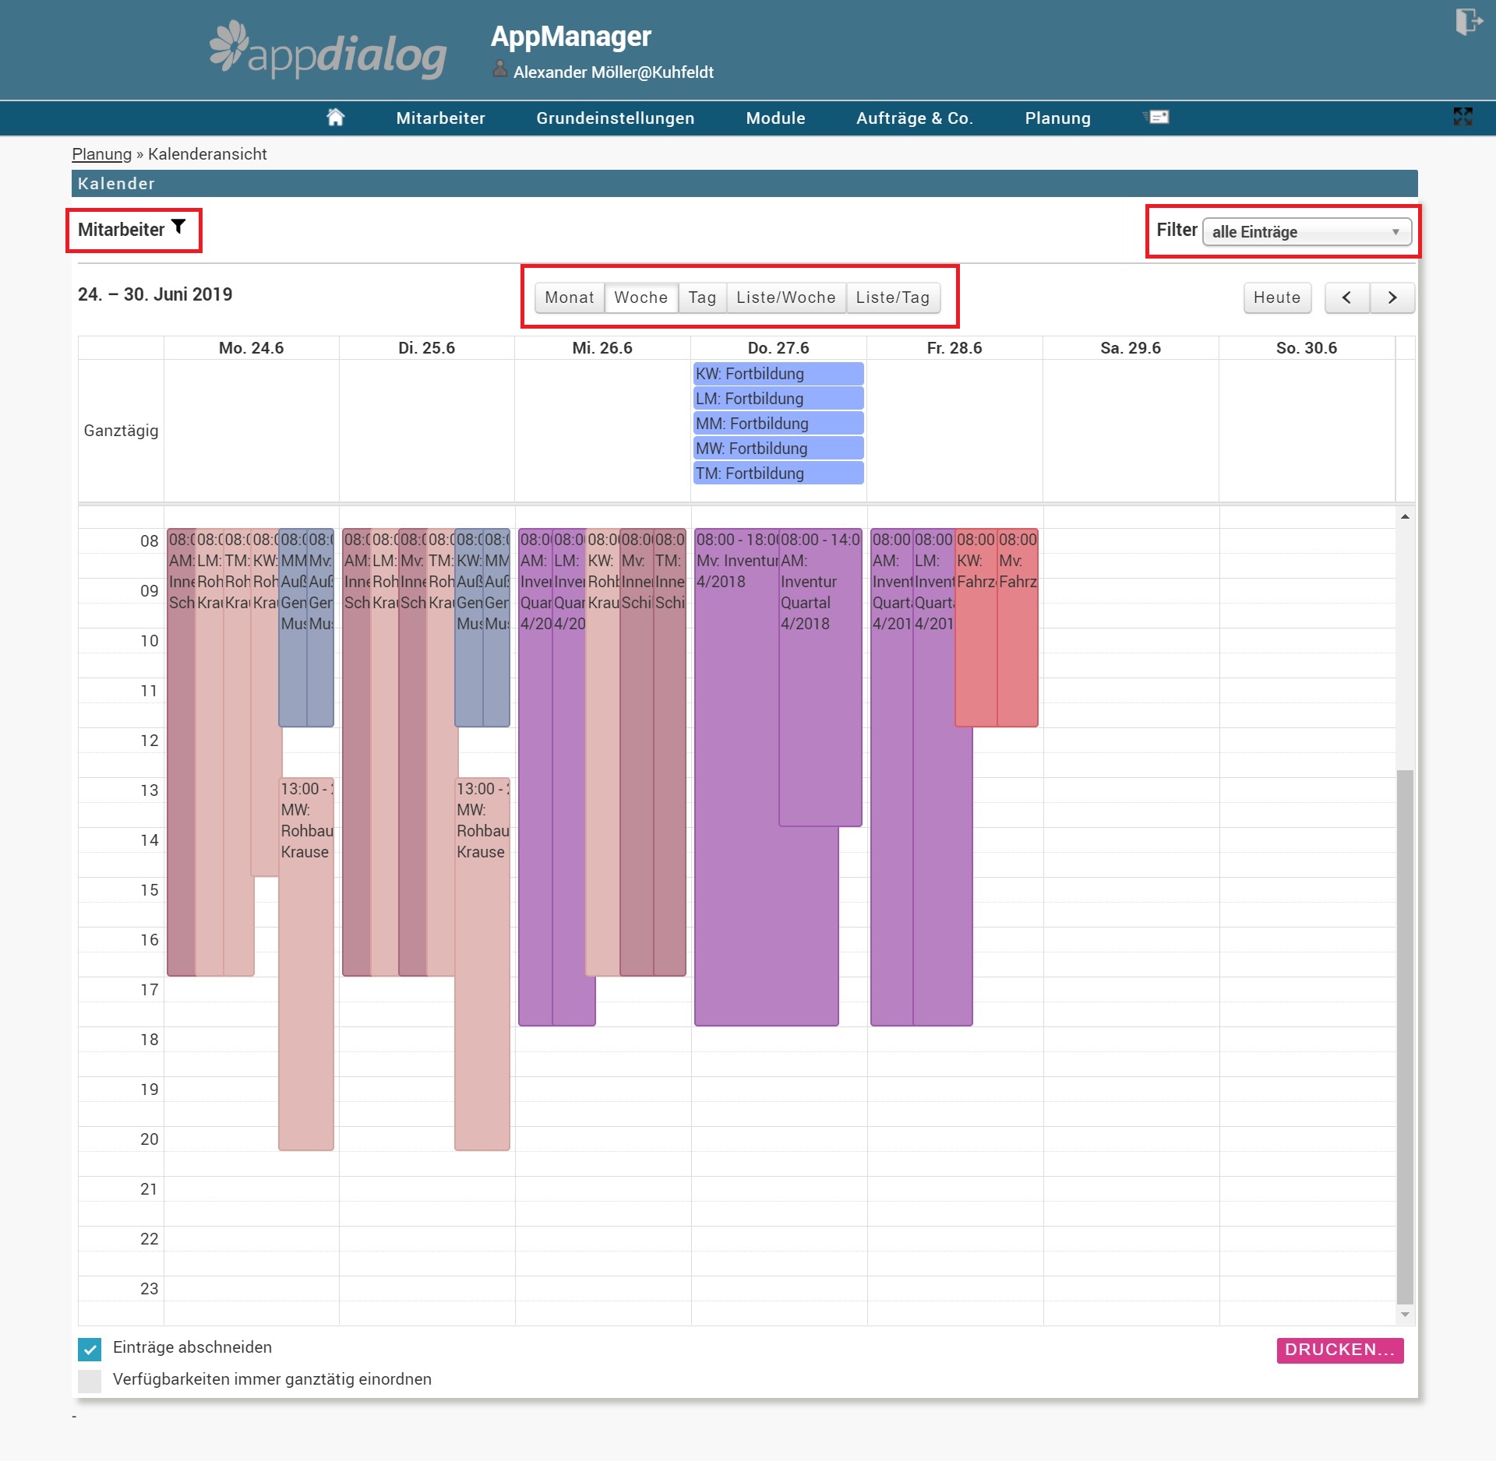Click the Mitarbeiter filter heading
Viewport: 1496px width, 1461px height.
(121, 230)
